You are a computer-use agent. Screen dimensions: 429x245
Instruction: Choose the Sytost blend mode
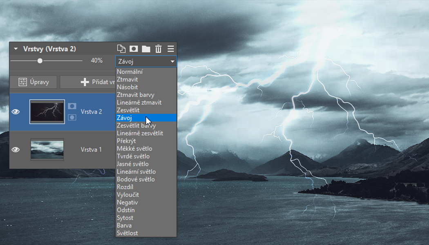[146, 217]
